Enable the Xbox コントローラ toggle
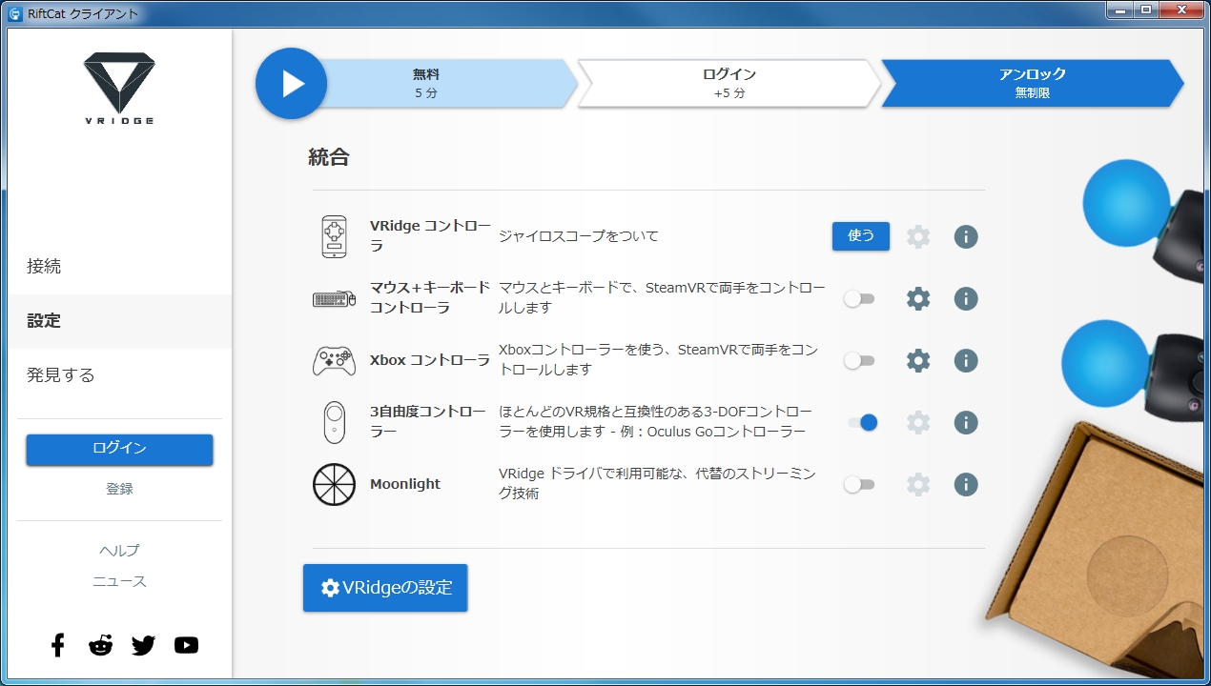 pyautogui.click(x=859, y=361)
